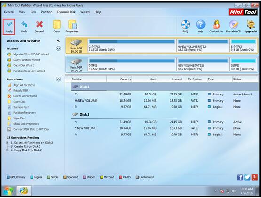This screenshot has width=261, height=198.
Task: Collapse the Wizards section
Action: pos(58,48)
